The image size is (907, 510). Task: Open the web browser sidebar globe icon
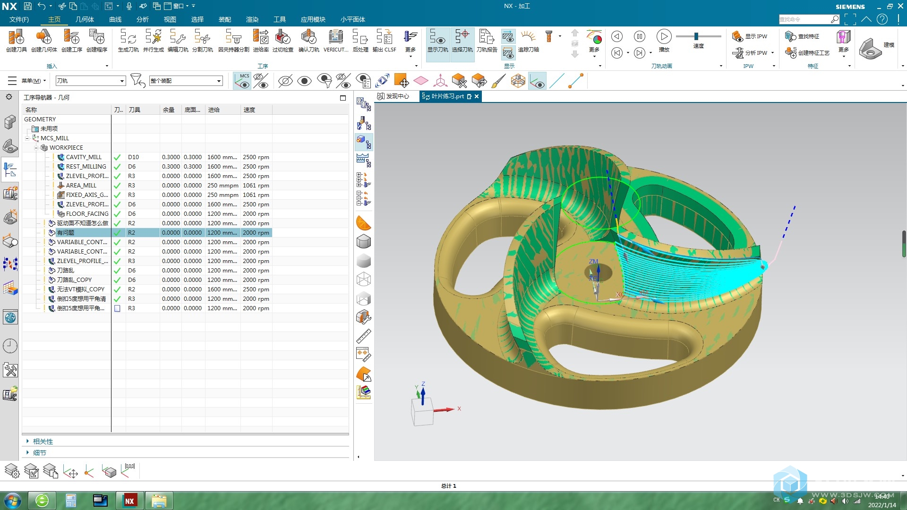point(10,318)
